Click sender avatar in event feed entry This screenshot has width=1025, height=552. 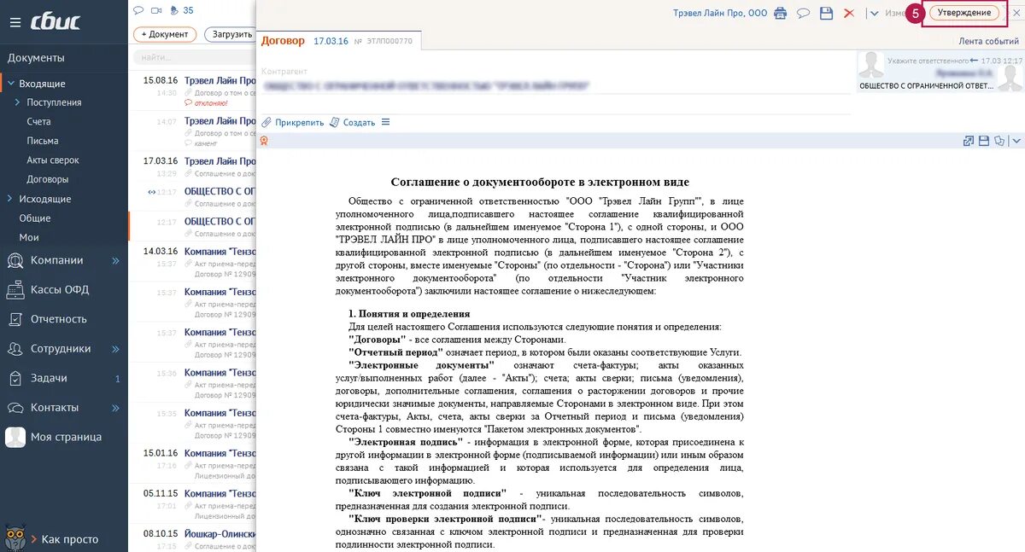coord(870,66)
